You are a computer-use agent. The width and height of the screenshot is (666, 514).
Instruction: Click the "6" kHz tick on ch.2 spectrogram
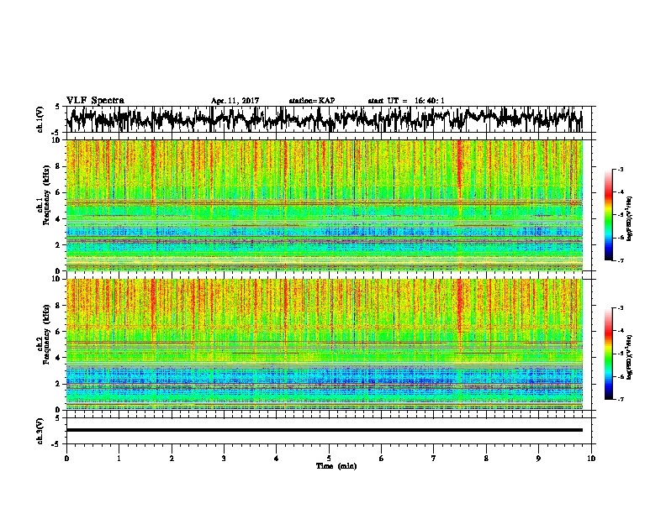58,332
